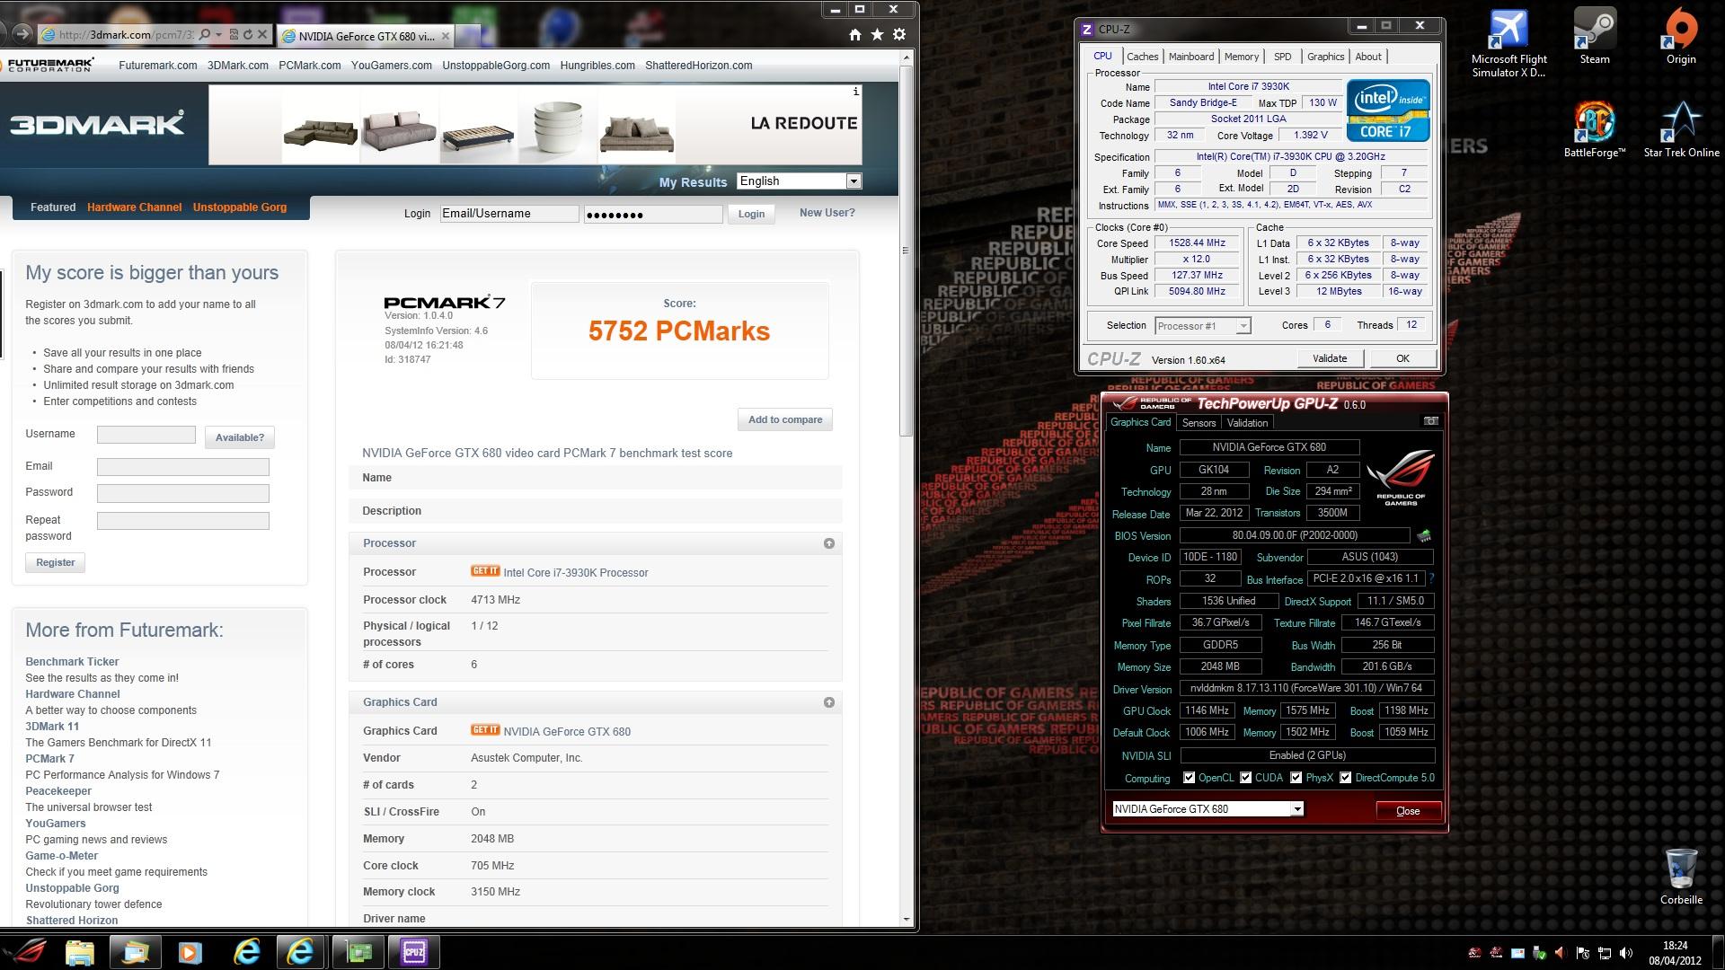Click browser vertical scrollbar down arrow
The height and width of the screenshot is (970, 1725).
(x=907, y=920)
